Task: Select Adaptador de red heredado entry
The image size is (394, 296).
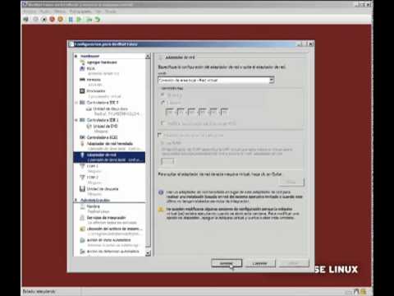Action: coord(109,144)
